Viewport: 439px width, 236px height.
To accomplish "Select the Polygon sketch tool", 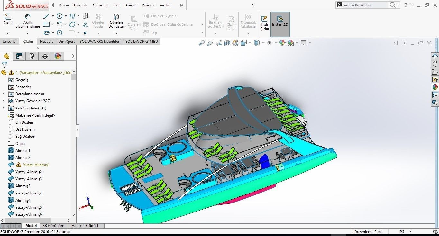I will (59, 33).
